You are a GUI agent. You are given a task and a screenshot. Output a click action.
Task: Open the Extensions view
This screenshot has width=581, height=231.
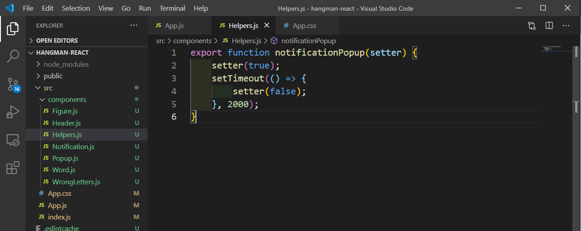click(13, 168)
